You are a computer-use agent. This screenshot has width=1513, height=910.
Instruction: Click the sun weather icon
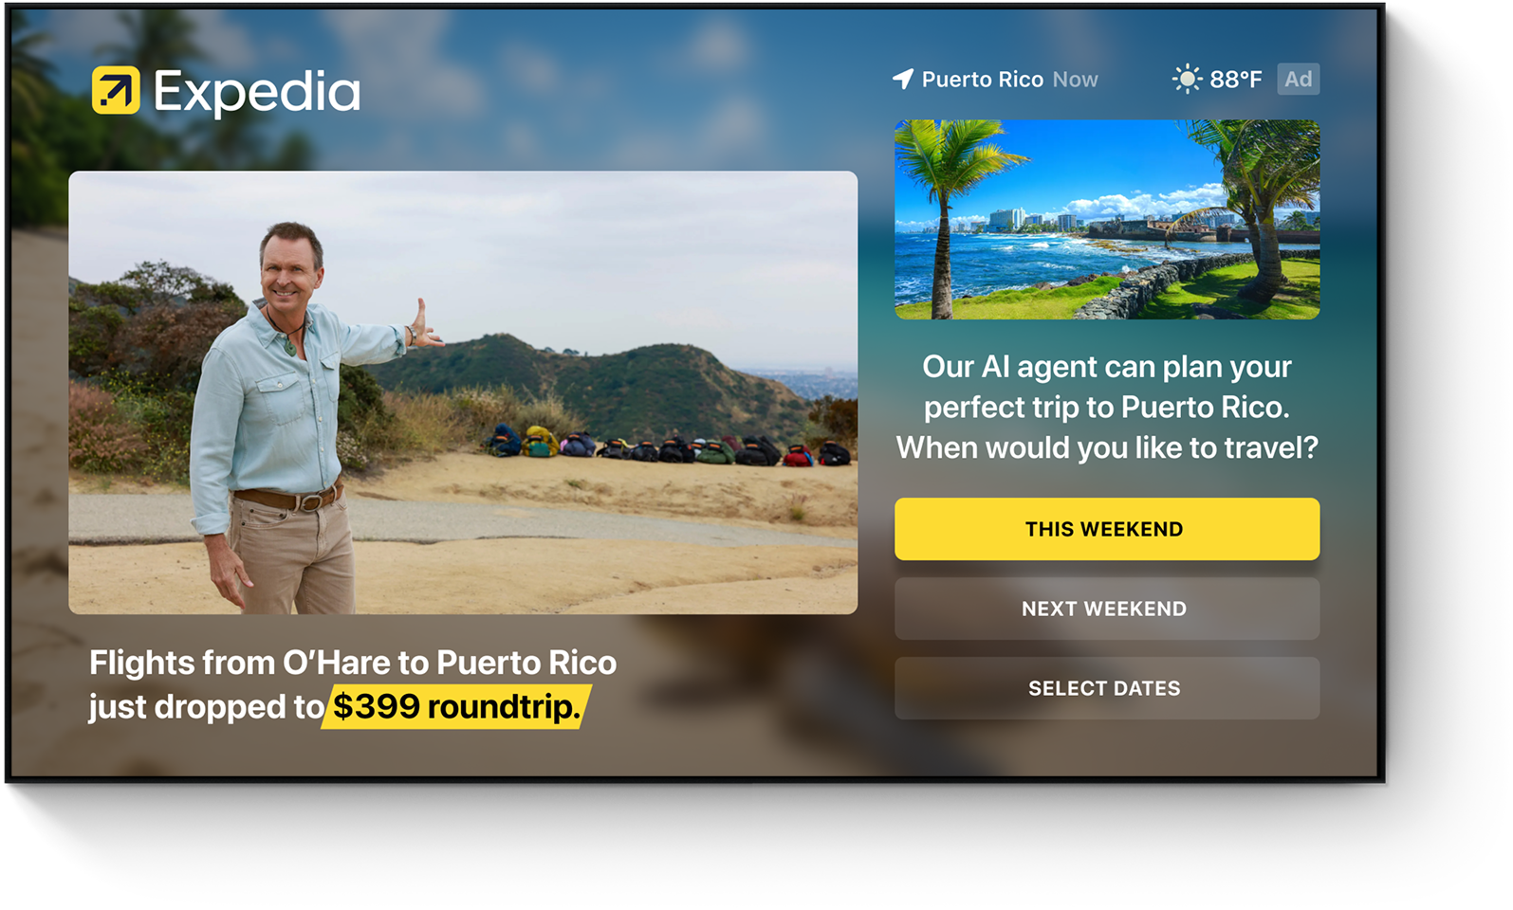coord(1186,79)
